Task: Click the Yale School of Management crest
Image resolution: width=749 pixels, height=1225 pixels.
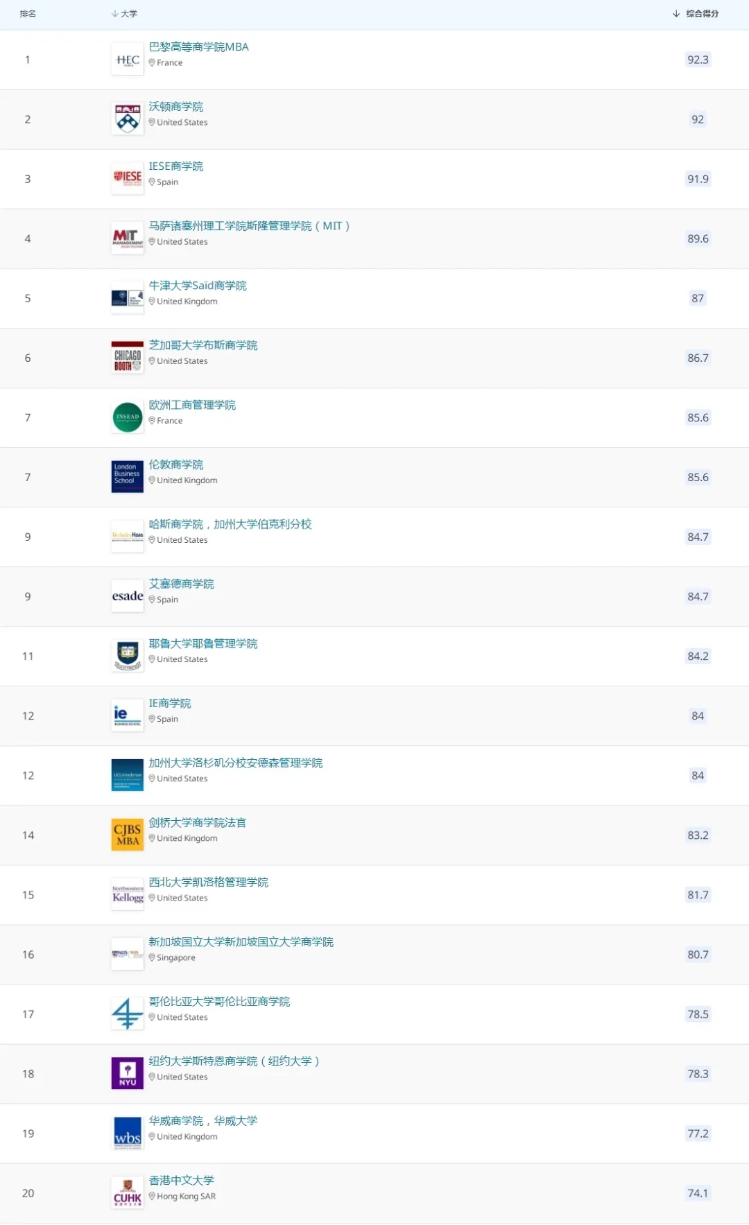Action: click(128, 656)
